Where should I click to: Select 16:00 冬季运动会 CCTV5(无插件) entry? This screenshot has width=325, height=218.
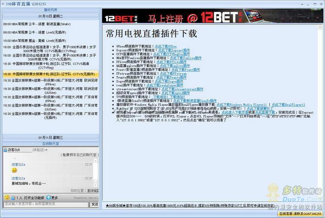[51, 57]
